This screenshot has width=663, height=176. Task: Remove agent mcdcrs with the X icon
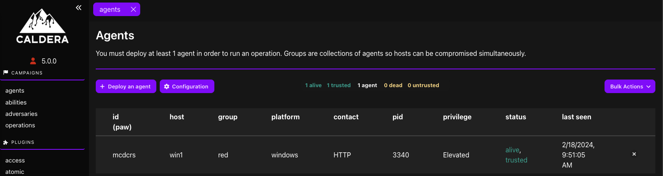tap(634, 154)
